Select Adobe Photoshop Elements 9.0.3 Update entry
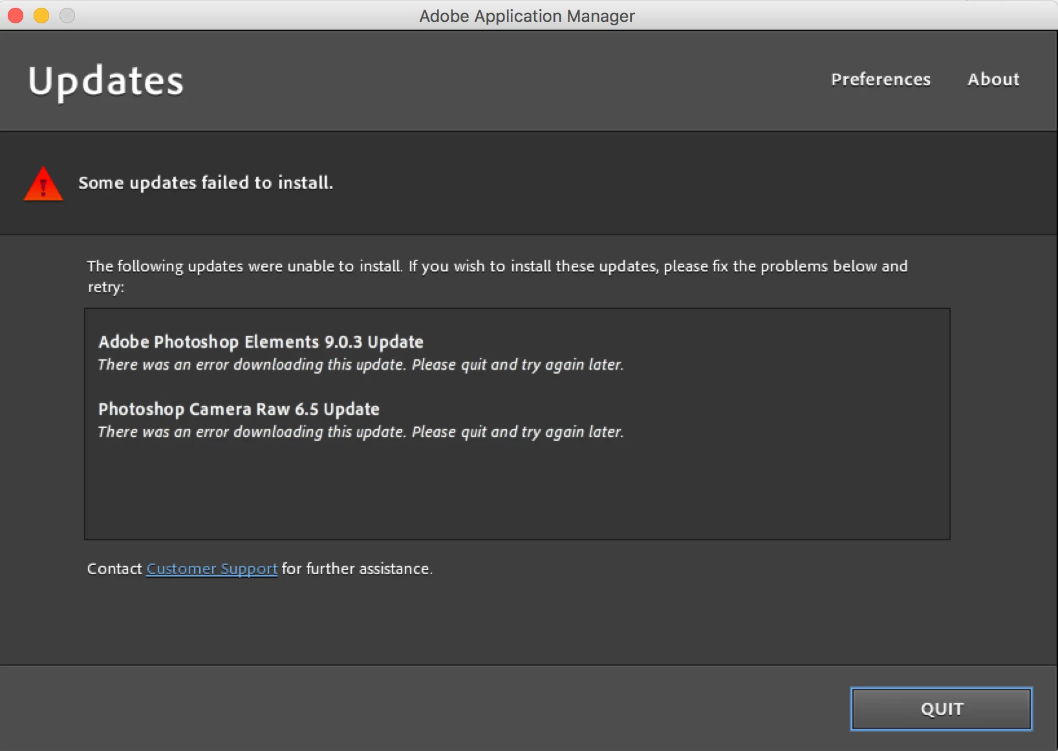The height and width of the screenshot is (751, 1058). pyautogui.click(x=261, y=341)
